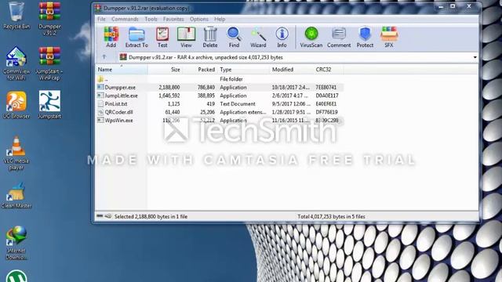Click the Protect archive icon
The width and height of the screenshot is (502, 282).
(x=365, y=37)
